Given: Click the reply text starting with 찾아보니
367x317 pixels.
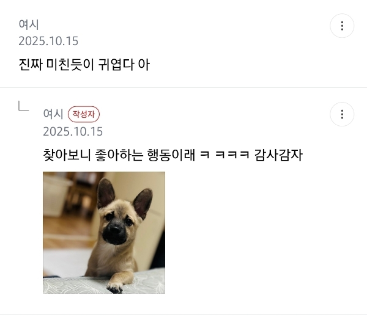Looking at the screenshot, I should click(x=172, y=155).
